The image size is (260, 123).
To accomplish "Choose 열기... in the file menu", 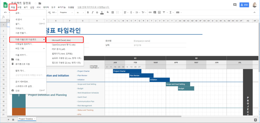I will [28, 24].
